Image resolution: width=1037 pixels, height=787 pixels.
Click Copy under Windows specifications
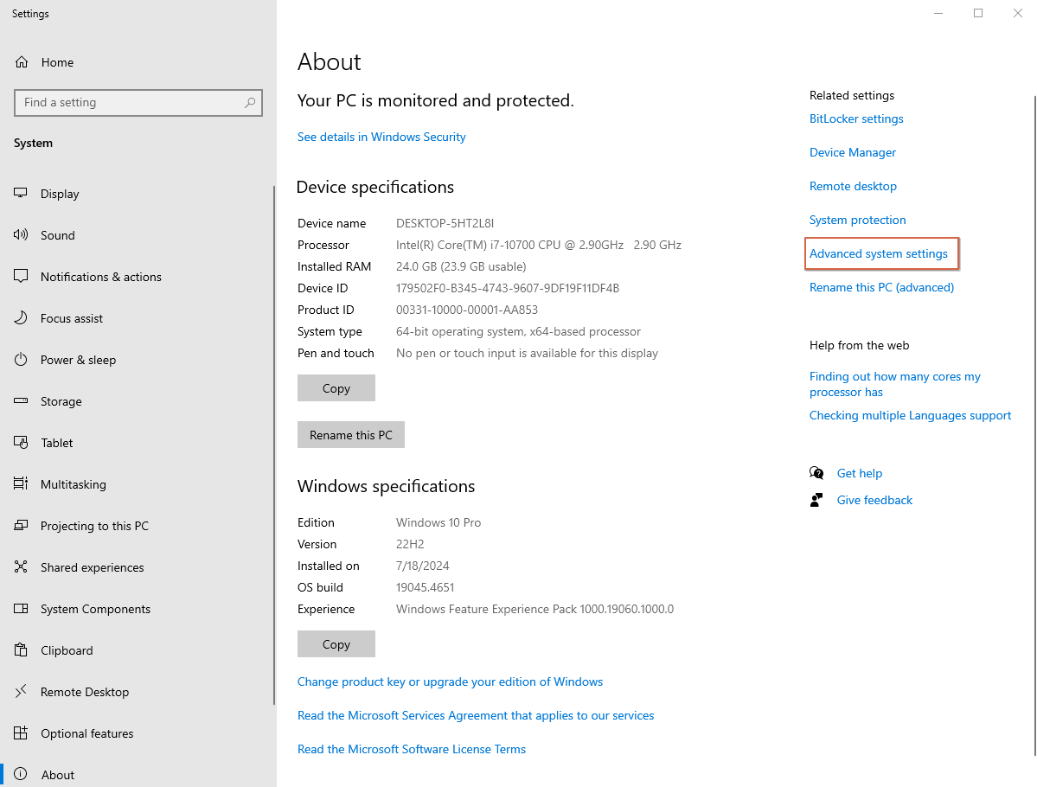click(x=336, y=644)
